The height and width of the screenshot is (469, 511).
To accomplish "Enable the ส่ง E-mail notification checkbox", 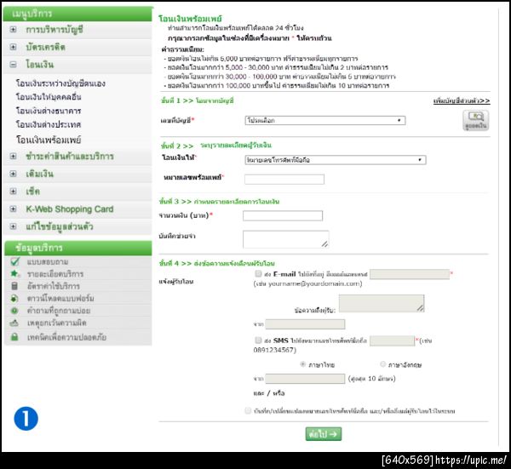I will pyautogui.click(x=258, y=273).
